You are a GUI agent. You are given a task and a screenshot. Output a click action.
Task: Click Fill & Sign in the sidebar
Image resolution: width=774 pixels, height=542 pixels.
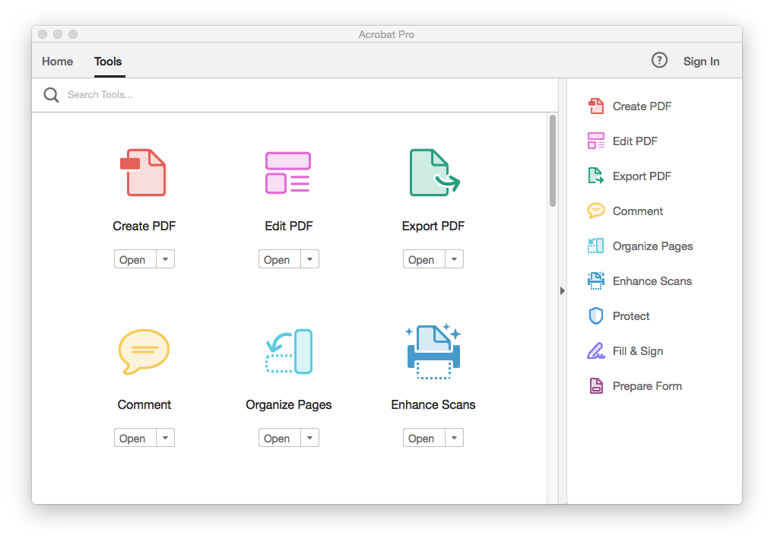(639, 350)
